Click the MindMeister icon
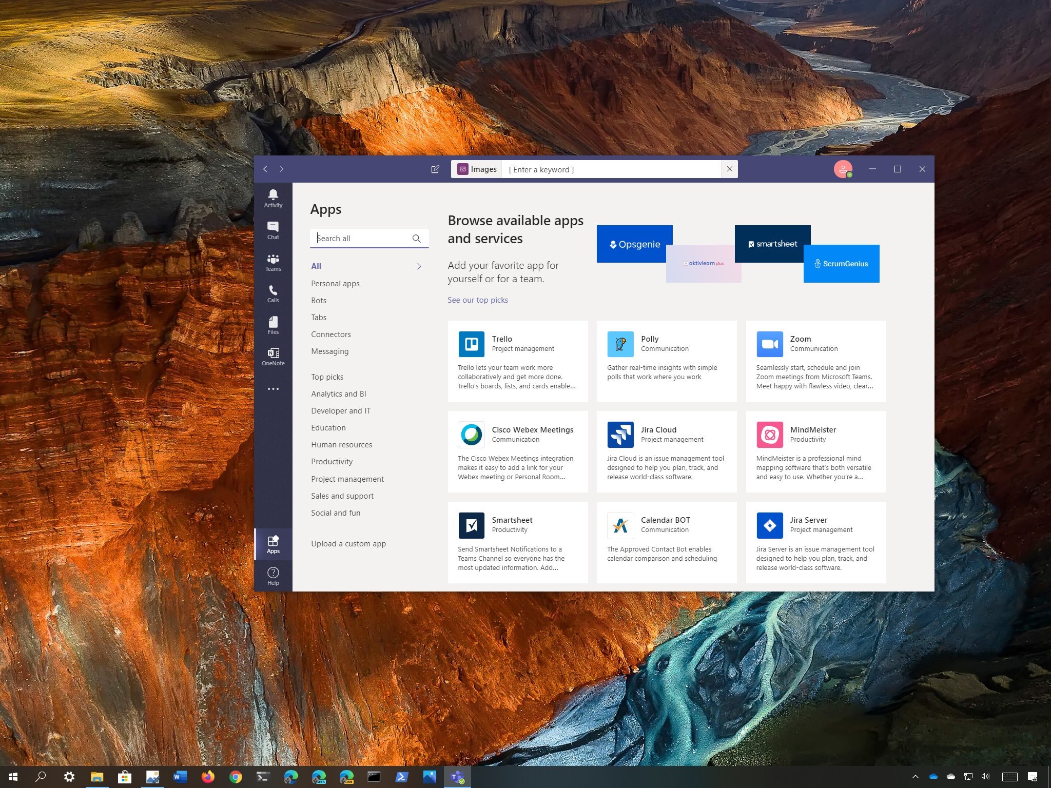This screenshot has width=1051, height=788. 769,435
